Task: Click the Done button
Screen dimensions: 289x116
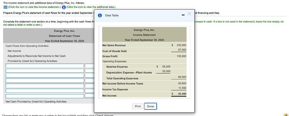Action: pos(150,106)
